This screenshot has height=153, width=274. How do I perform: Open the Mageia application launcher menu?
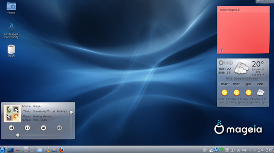tap(2, 150)
